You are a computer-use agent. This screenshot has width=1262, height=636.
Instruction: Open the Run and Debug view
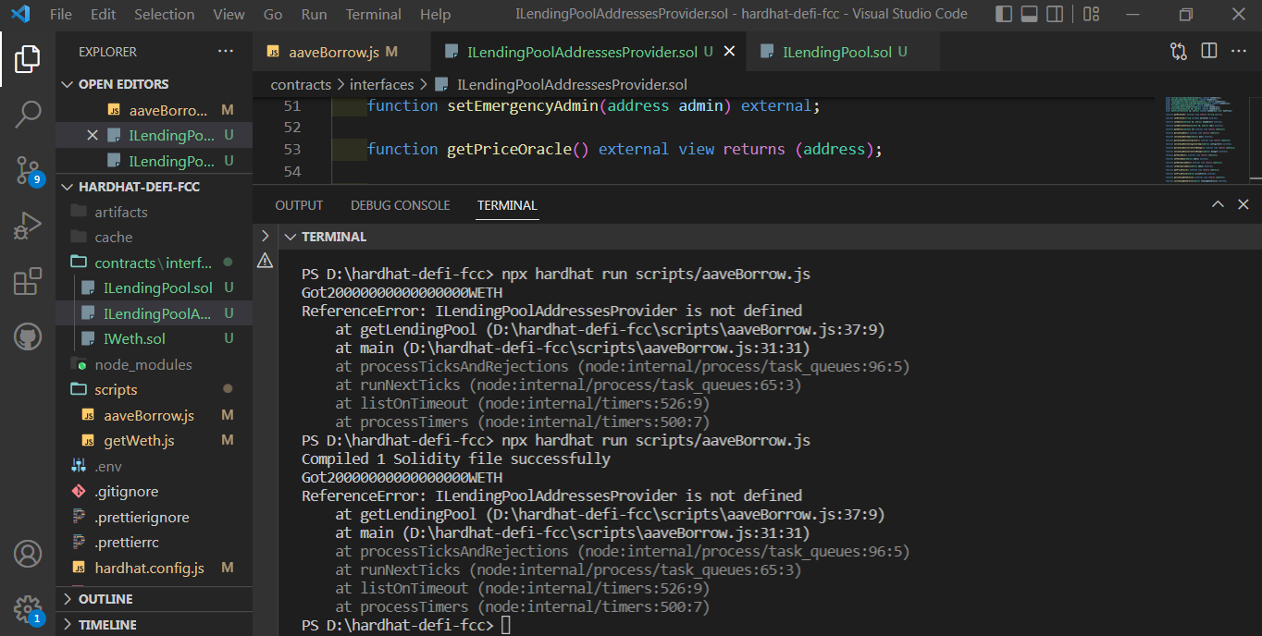(x=27, y=226)
